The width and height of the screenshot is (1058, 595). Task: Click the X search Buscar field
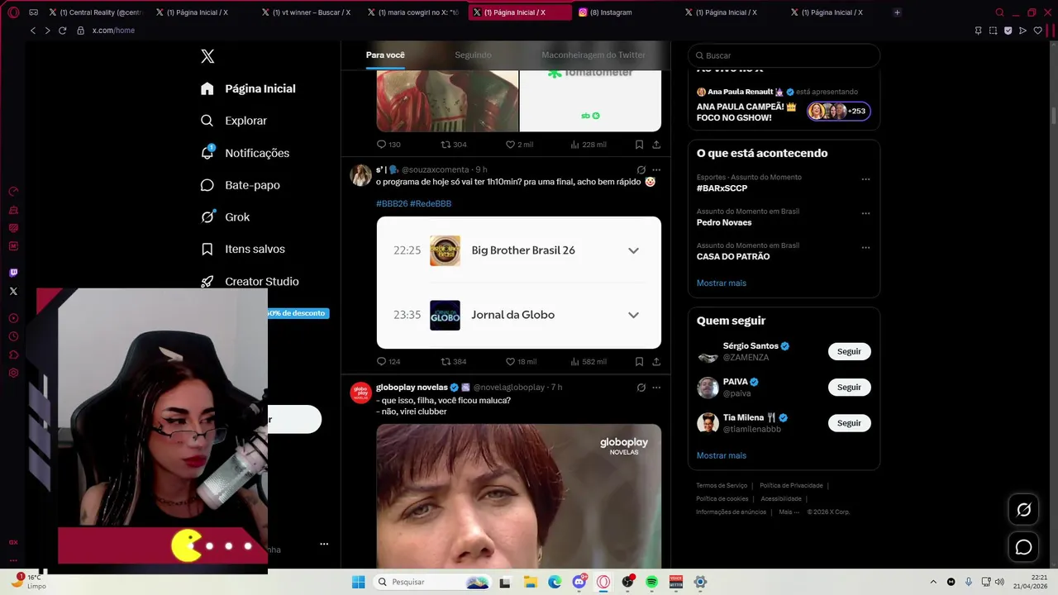(784, 55)
